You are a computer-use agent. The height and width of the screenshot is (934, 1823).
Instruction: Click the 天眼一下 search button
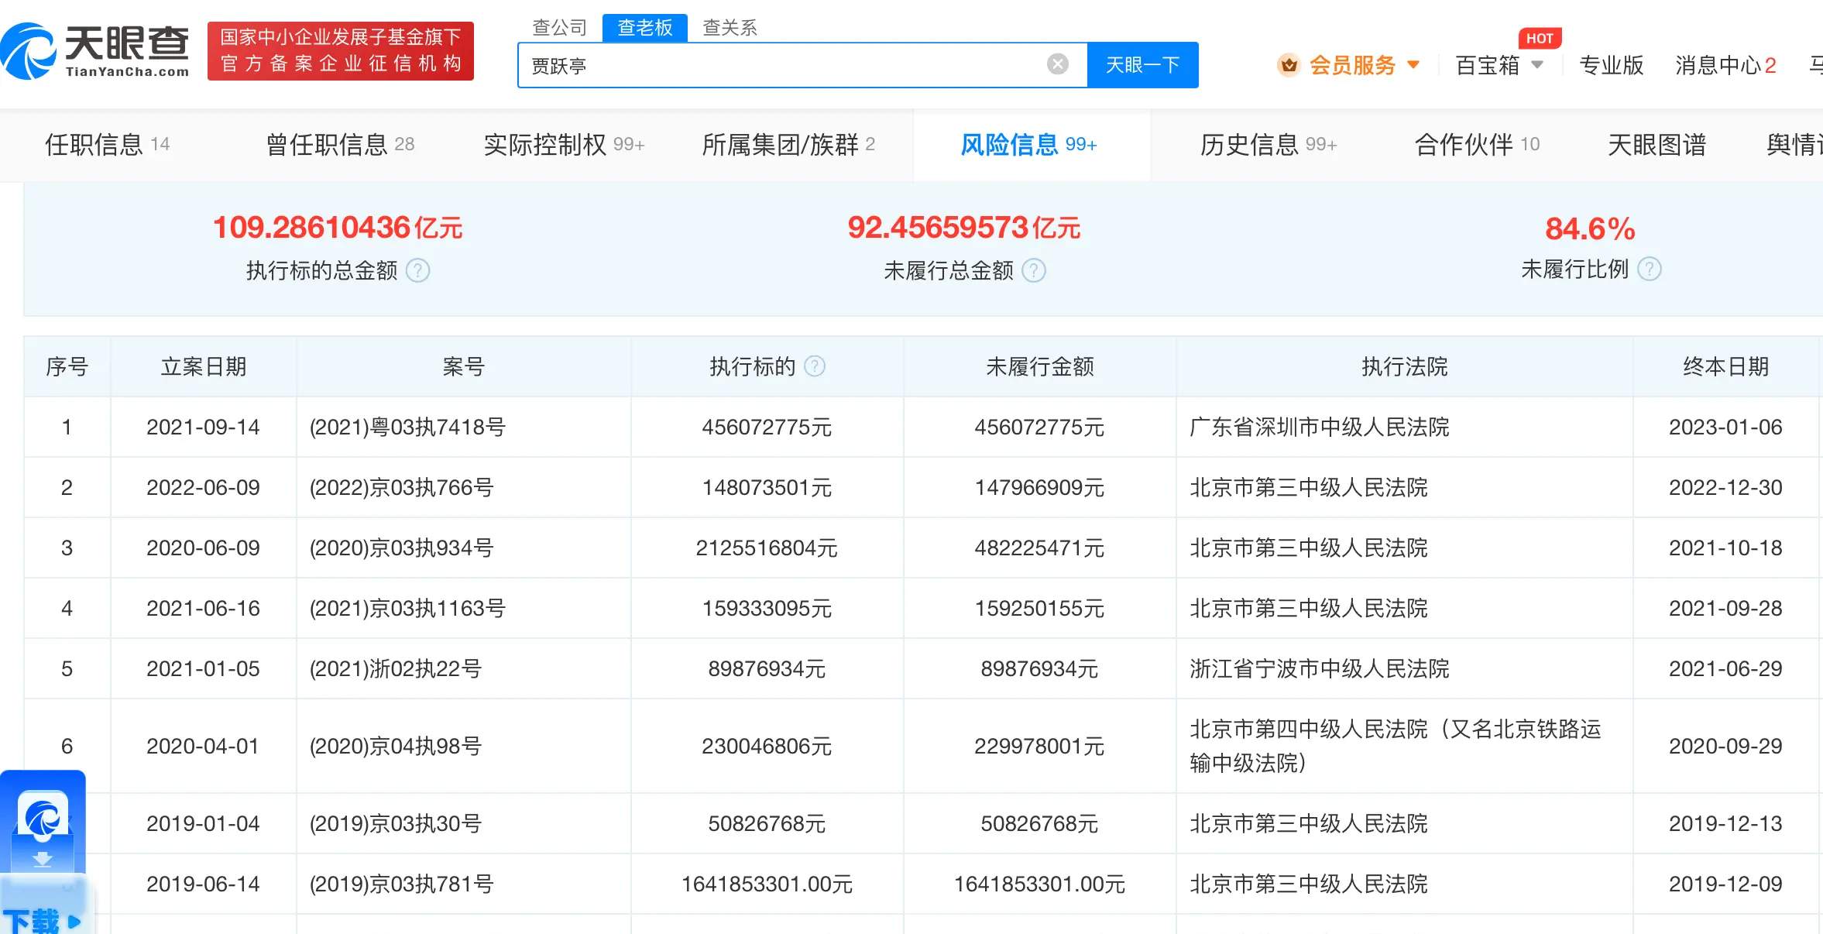click(x=1142, y=65)
